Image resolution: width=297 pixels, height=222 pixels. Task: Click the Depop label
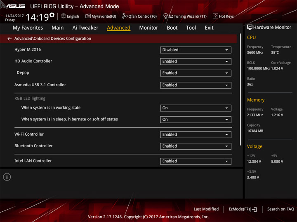pos(23,73)
